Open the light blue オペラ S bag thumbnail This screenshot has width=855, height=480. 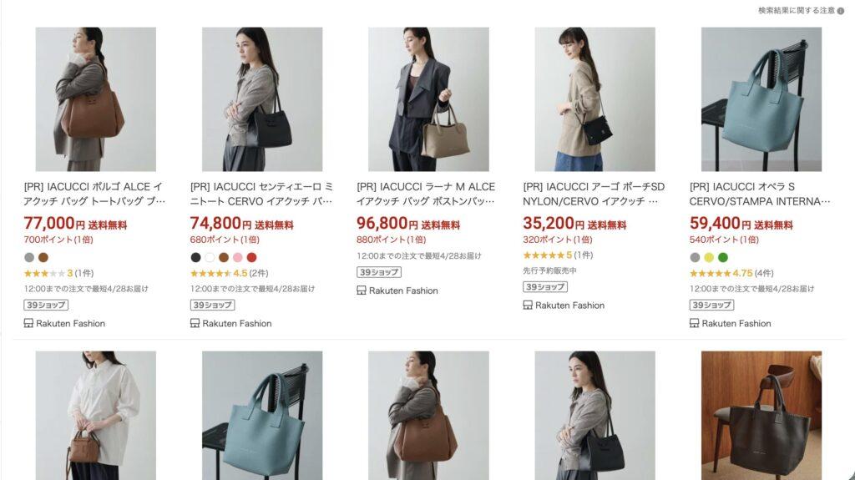(761, 99)
